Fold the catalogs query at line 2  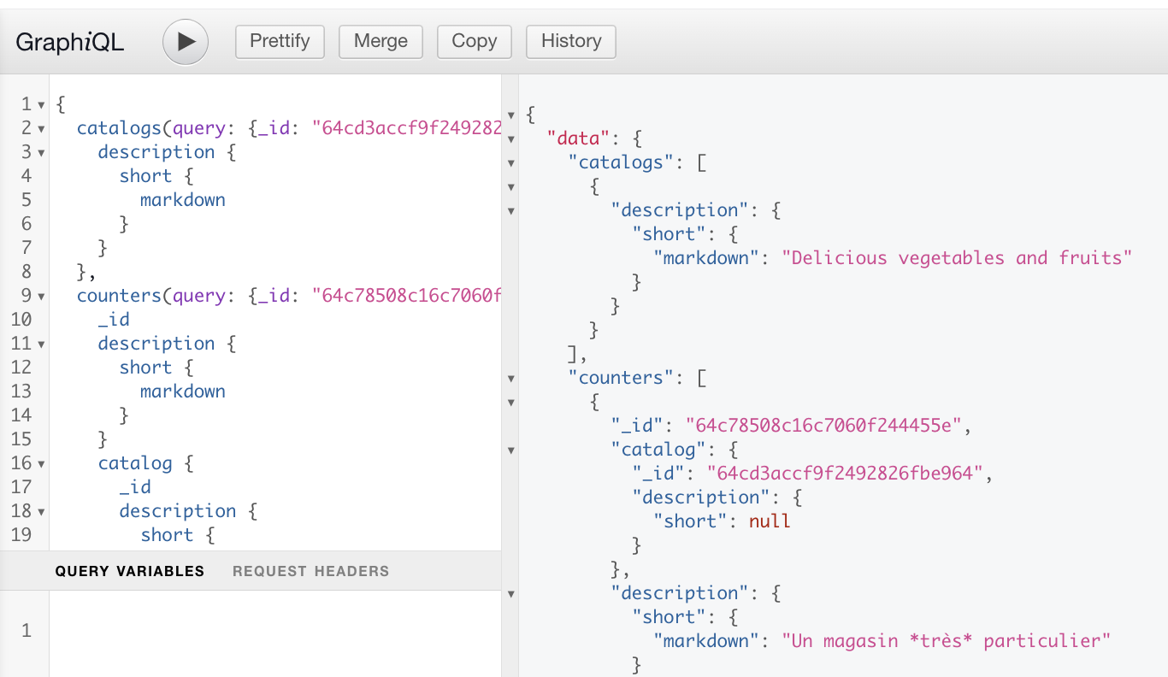[x=41, y=129]
